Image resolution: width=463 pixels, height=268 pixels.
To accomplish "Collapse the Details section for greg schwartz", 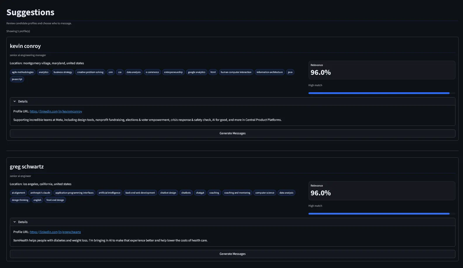I will pyautogui.click(x=20, y=222).
